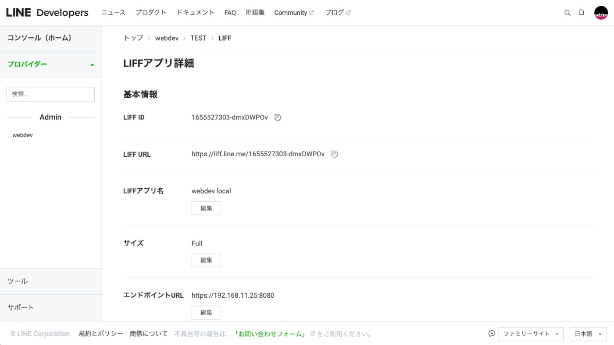Open the ファミリーサイト dropdown

tap(531, 334)
